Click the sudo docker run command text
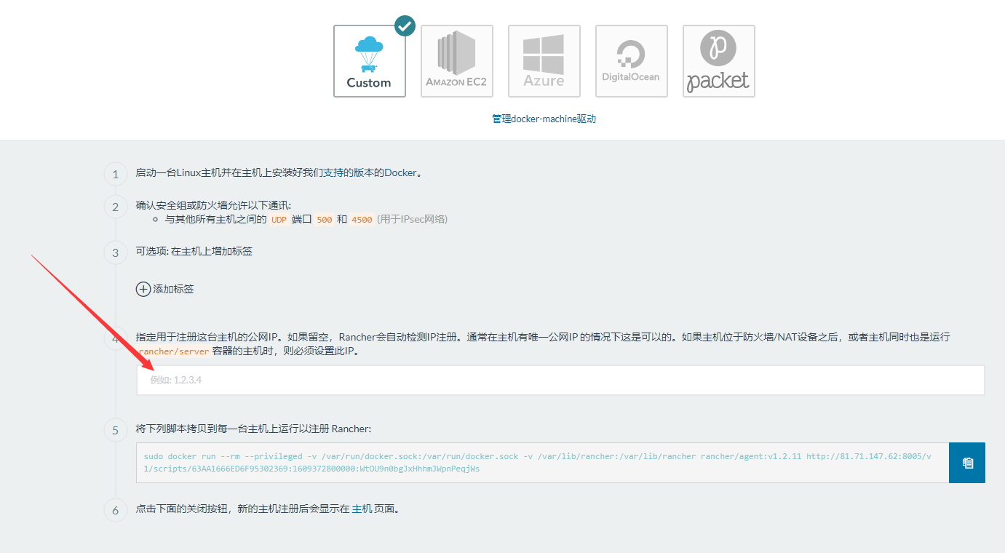This screenshot has width=1005, height=553. (537, 463)
